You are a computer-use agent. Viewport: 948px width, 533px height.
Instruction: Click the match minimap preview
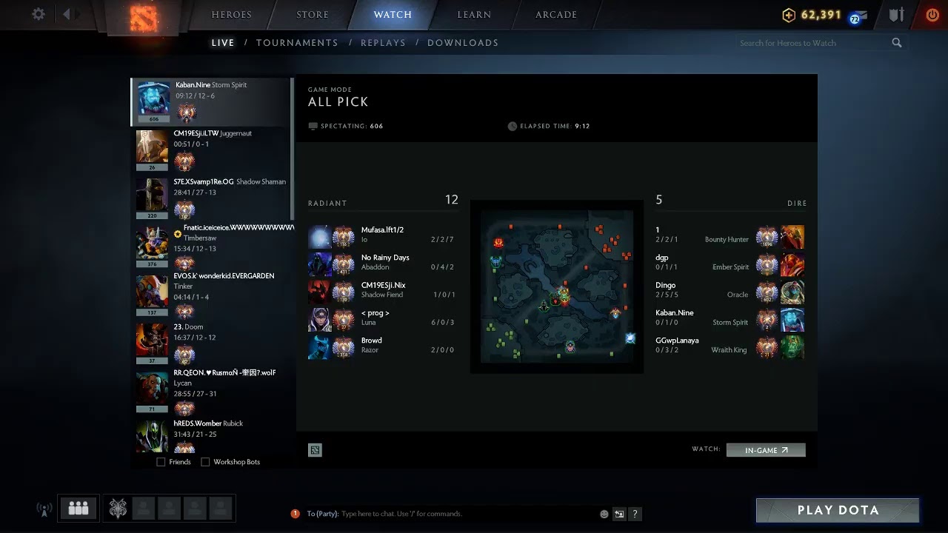[x=557, y=286]
